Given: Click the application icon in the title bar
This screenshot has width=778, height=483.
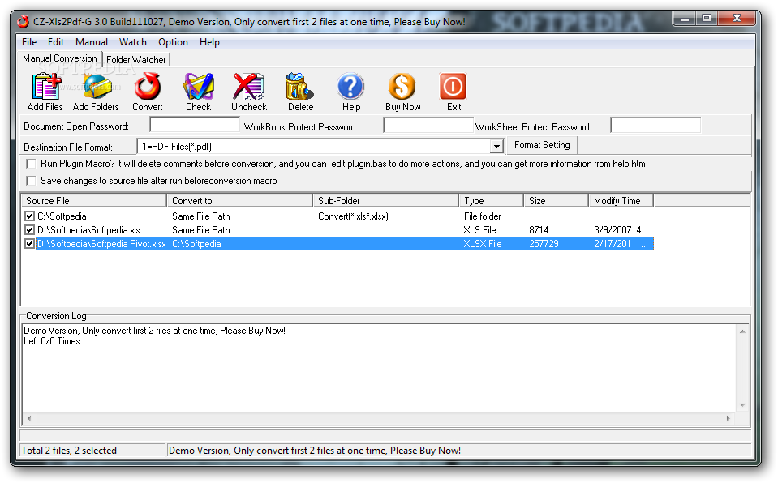Looking at the screenshot, I should (x=24, y=22).
